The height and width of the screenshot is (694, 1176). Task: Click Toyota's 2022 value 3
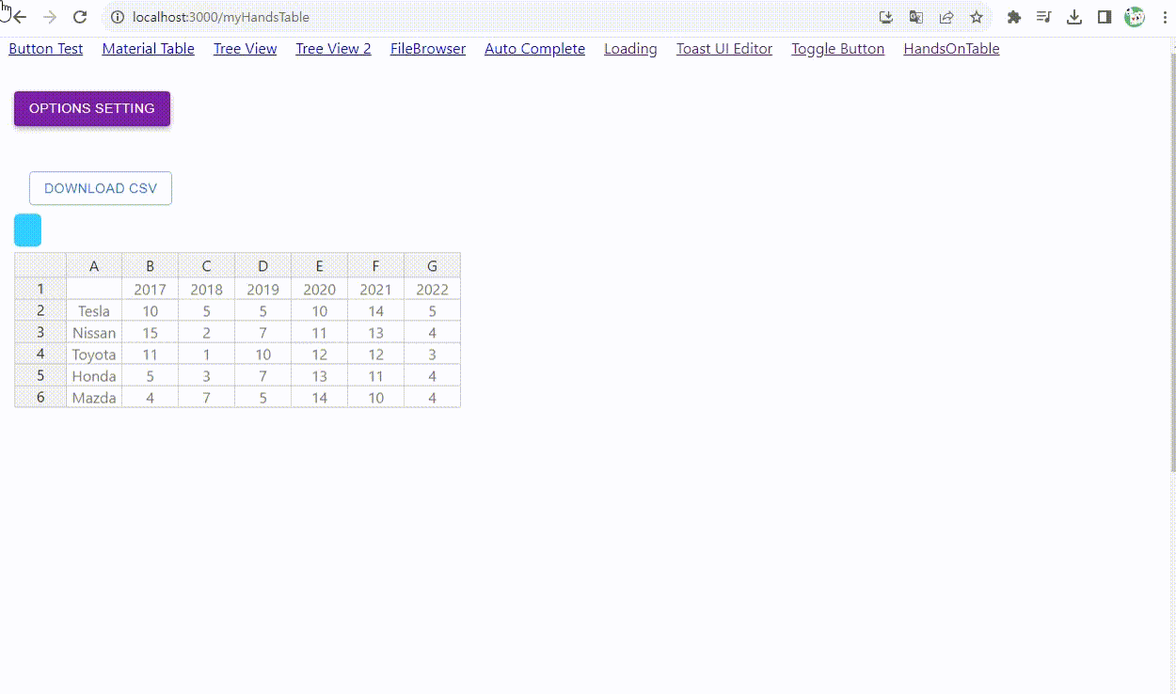pos(433,355)
